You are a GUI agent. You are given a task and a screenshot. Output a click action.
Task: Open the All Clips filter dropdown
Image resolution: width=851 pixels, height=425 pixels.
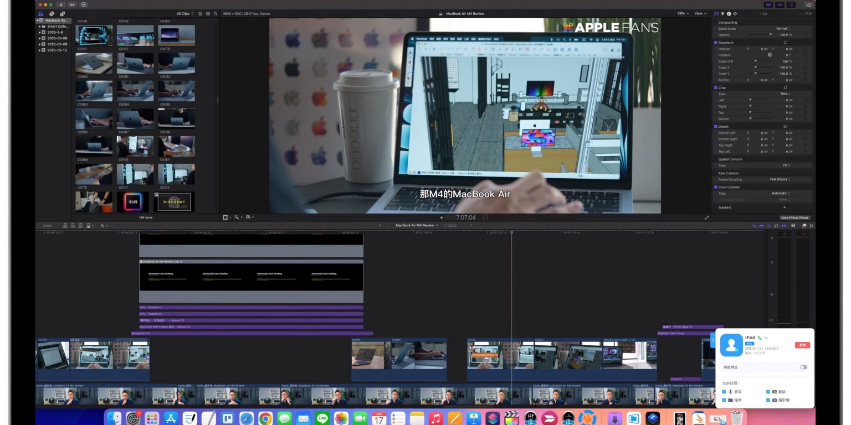pos(185,14)
